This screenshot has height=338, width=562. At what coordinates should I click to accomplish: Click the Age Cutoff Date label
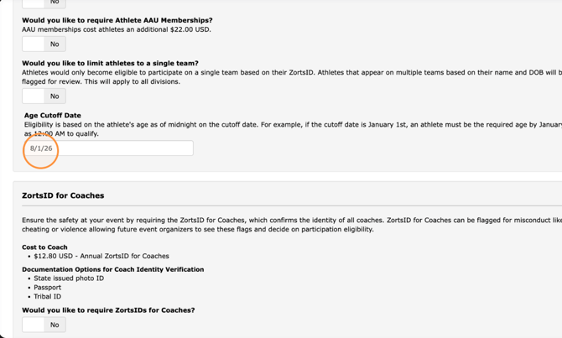53,116
